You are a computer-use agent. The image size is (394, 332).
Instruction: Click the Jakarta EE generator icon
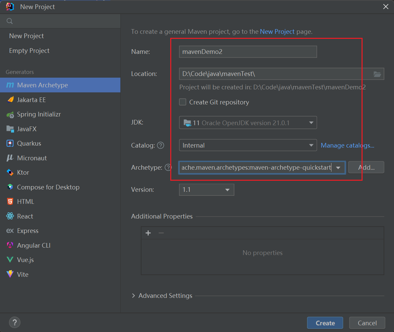(10, 100)
